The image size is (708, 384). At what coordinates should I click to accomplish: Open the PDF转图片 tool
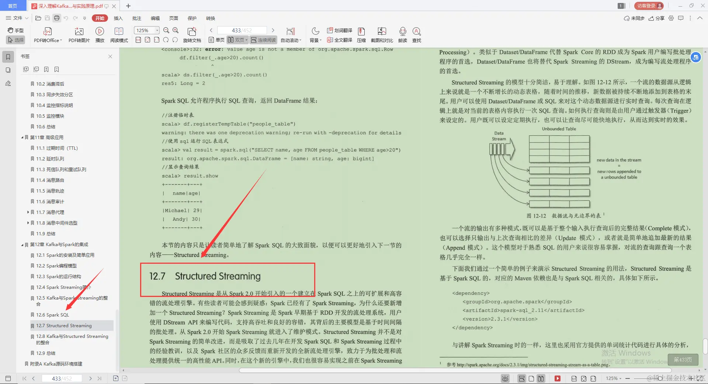point(79,34)
